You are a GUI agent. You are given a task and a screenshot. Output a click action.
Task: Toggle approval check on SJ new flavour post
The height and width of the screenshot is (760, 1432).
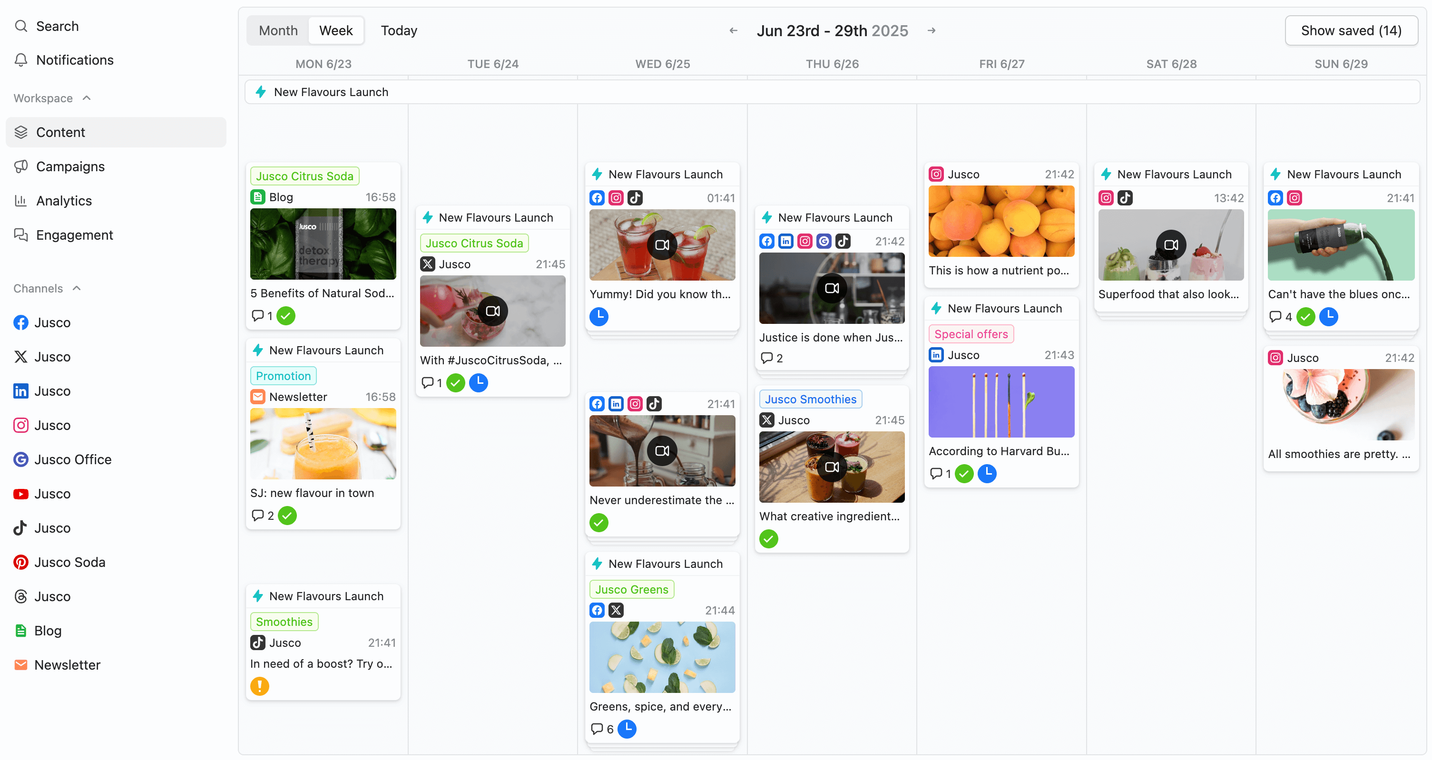tap(287, 515)
